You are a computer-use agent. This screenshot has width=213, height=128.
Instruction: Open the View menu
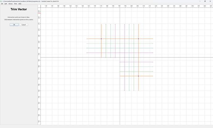(15, 4)
